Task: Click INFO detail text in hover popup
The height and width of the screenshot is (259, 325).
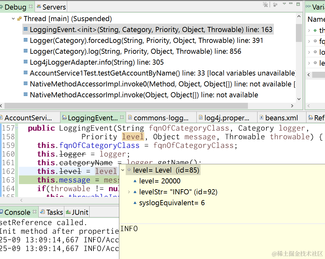Action: click(x=129, y=229)
